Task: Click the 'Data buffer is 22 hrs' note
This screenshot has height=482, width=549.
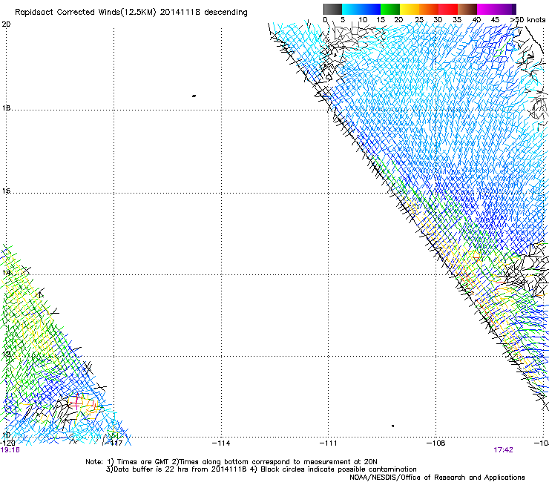Action: [x=261, y=469]
